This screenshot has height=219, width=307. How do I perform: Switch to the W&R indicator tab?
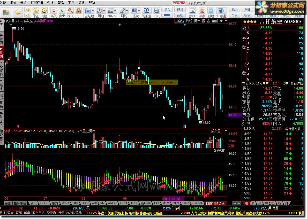(x=65, y=203)
